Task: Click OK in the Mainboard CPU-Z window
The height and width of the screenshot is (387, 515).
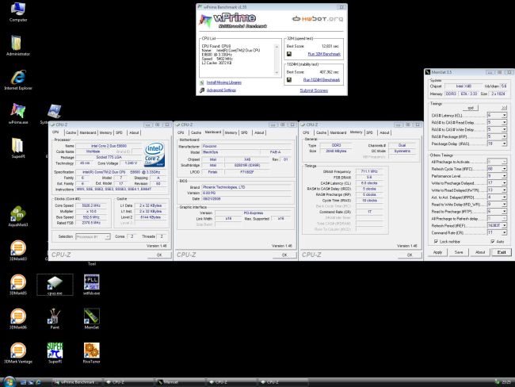Action: (284, 255)
